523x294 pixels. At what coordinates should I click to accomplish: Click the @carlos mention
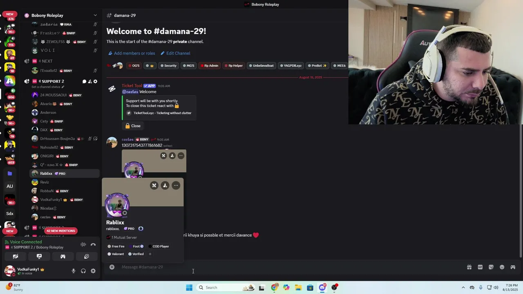tap(130, 91)
